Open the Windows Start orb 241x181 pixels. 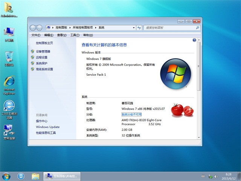coord(6,176)
